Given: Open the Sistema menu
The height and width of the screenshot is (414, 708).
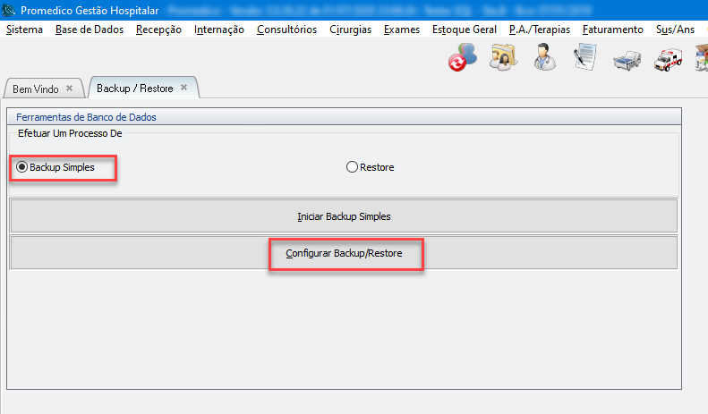Looking at the screenshot, I should point(24,30).
